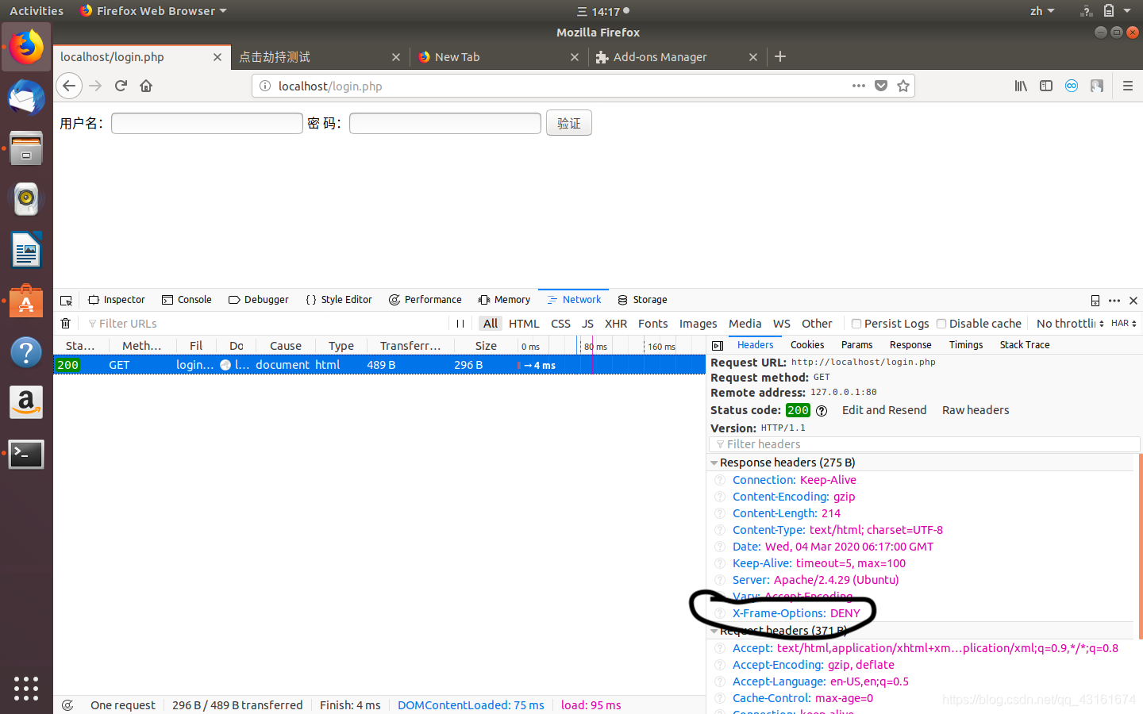The image size is (1143, 714).
Task: Pick an element from the page
Action: pyautogui.click(x=67, y=300)
